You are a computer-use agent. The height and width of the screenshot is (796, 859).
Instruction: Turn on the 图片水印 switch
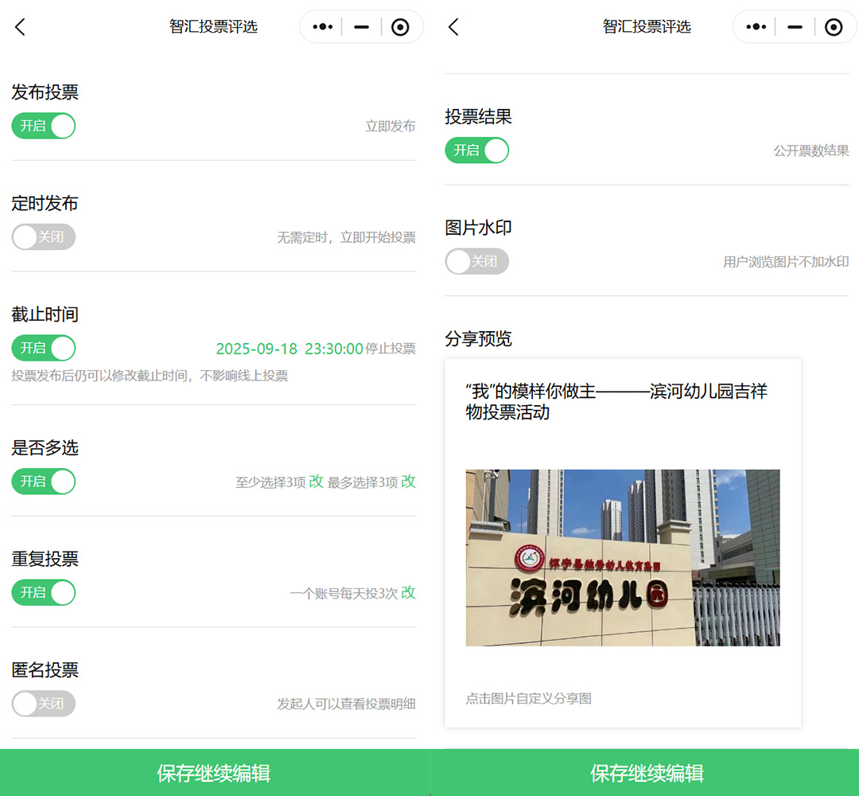coord(476,261)
